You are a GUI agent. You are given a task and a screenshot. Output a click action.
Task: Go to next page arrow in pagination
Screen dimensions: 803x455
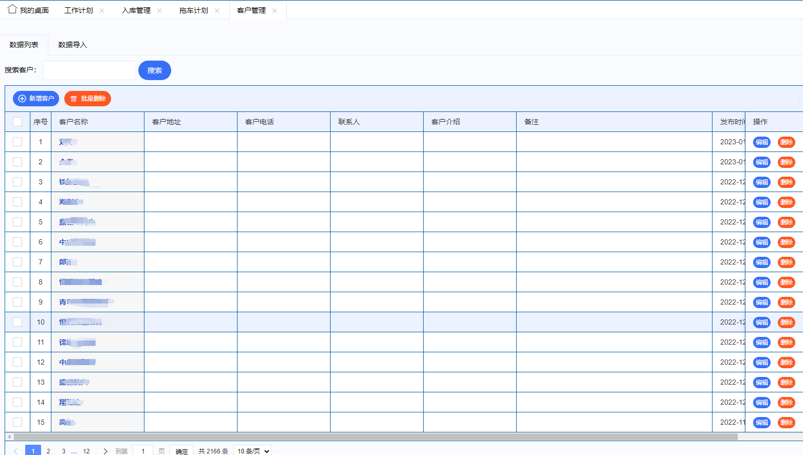coord(105,451)
